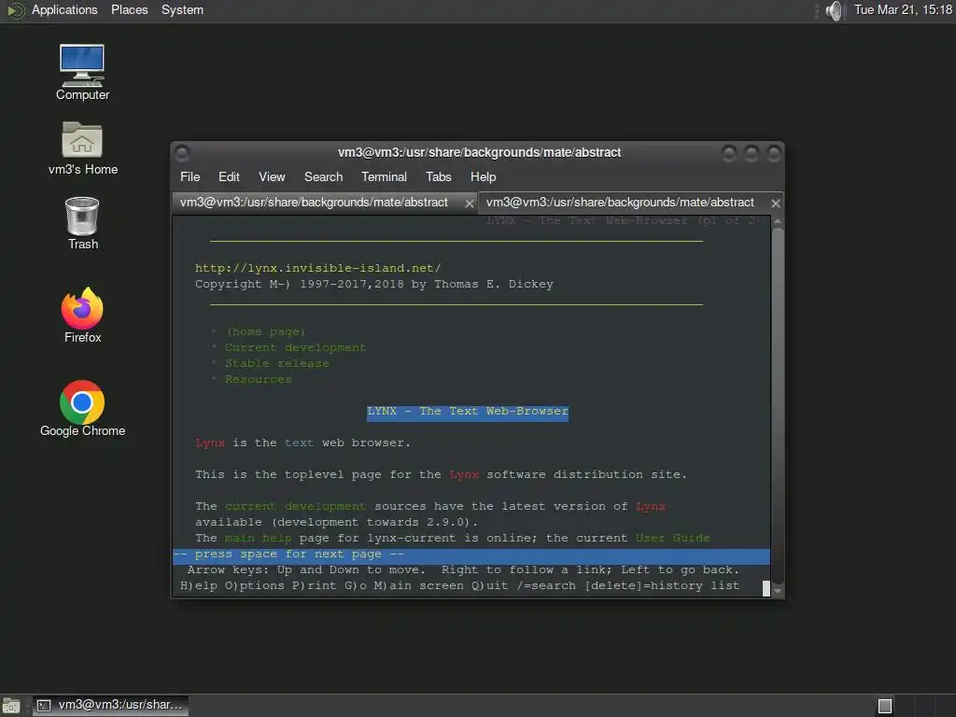The image size is (956, 717).
Task: Click the 'Arrow keys: Up and Down' hint line
Action: (x=463, y=570)
